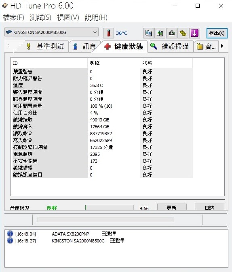Viewport: 232px width, 272px height.
Task: Click the purple down arrow icon
Action: coord(194,33)
